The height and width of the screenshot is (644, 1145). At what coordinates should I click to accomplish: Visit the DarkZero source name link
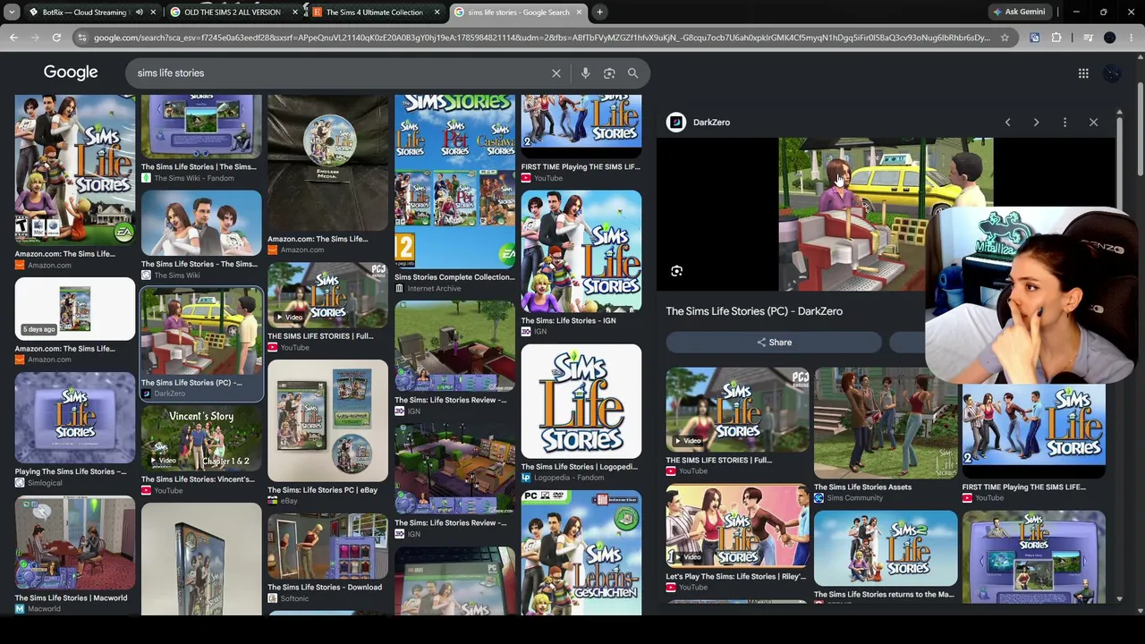(711, 123)
